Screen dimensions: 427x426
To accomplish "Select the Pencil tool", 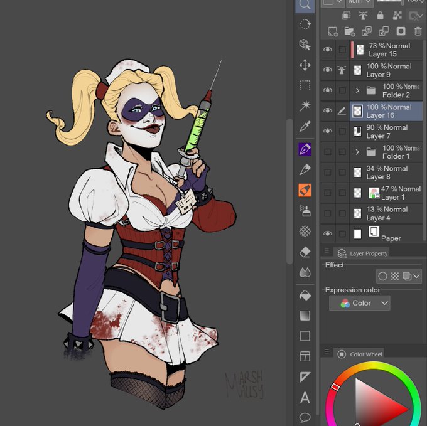I will 305,169.
